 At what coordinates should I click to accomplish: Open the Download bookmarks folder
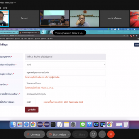(10, 39)
